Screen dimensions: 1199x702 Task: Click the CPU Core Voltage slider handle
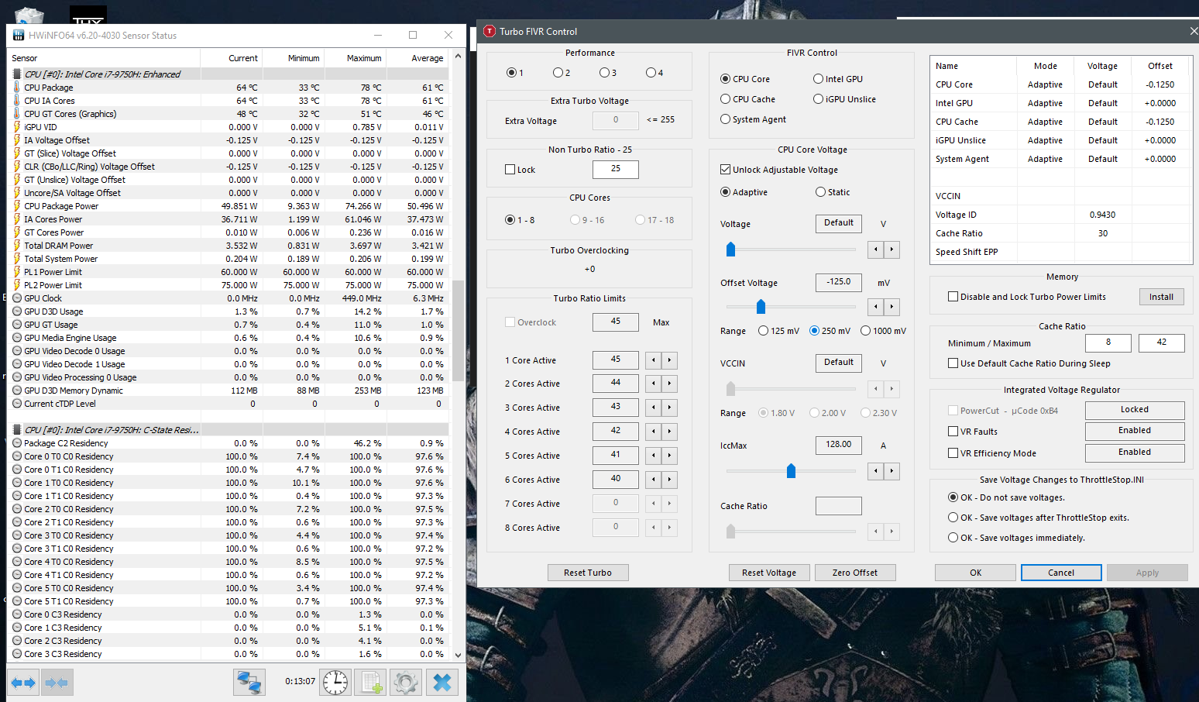(x=730, y=249)
